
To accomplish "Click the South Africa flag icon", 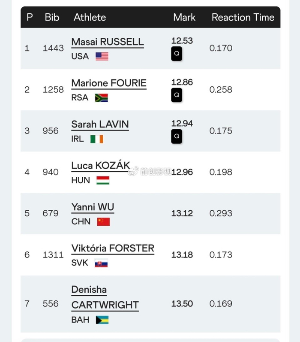I will 102,98.
